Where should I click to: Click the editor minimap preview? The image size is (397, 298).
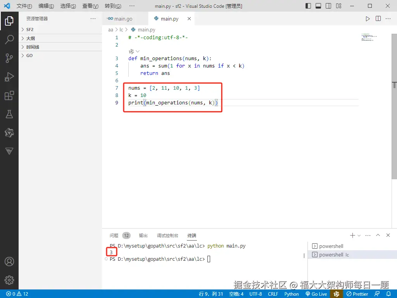[x=369, y=37]
